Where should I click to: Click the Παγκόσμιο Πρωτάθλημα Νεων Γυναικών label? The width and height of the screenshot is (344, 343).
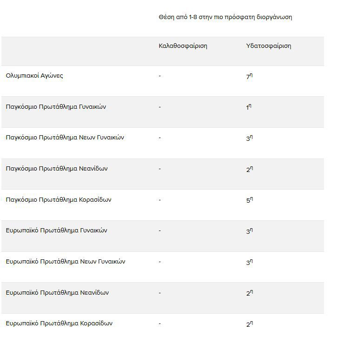pos(65,138)
